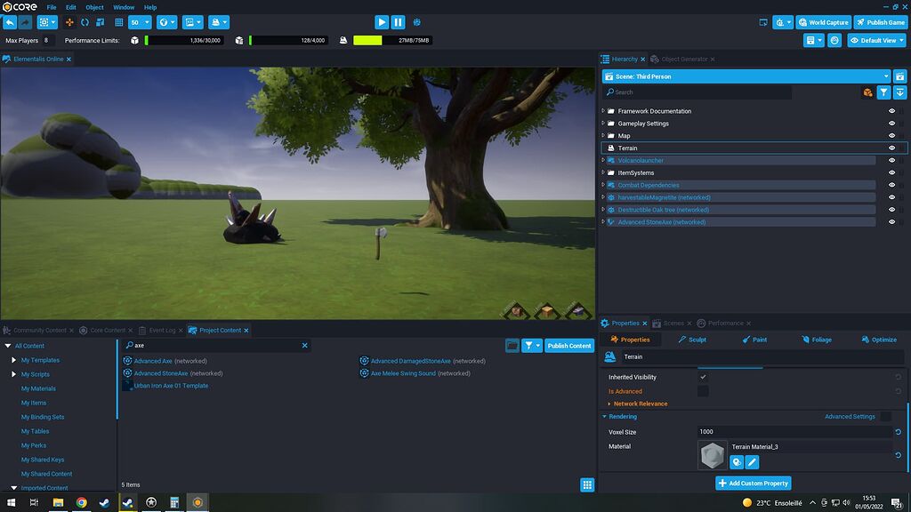Click the folder icon beside Project Content filter
This screenshot has width=911, height=512.
click(x=512, y=346)
